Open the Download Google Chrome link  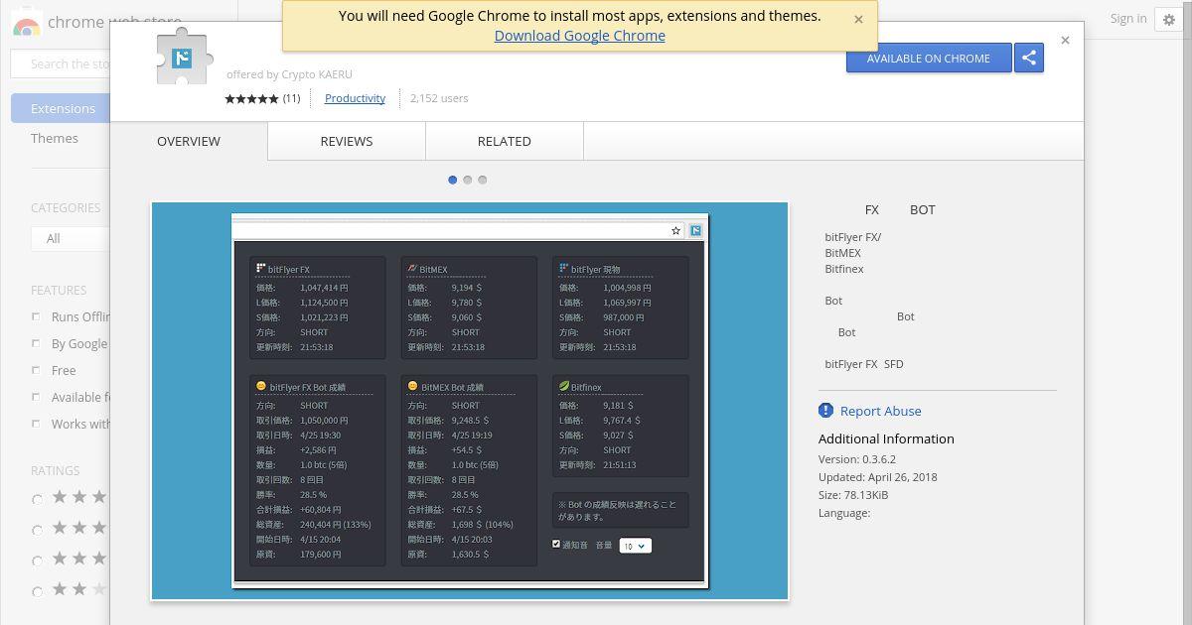click(x=580, y=36)
